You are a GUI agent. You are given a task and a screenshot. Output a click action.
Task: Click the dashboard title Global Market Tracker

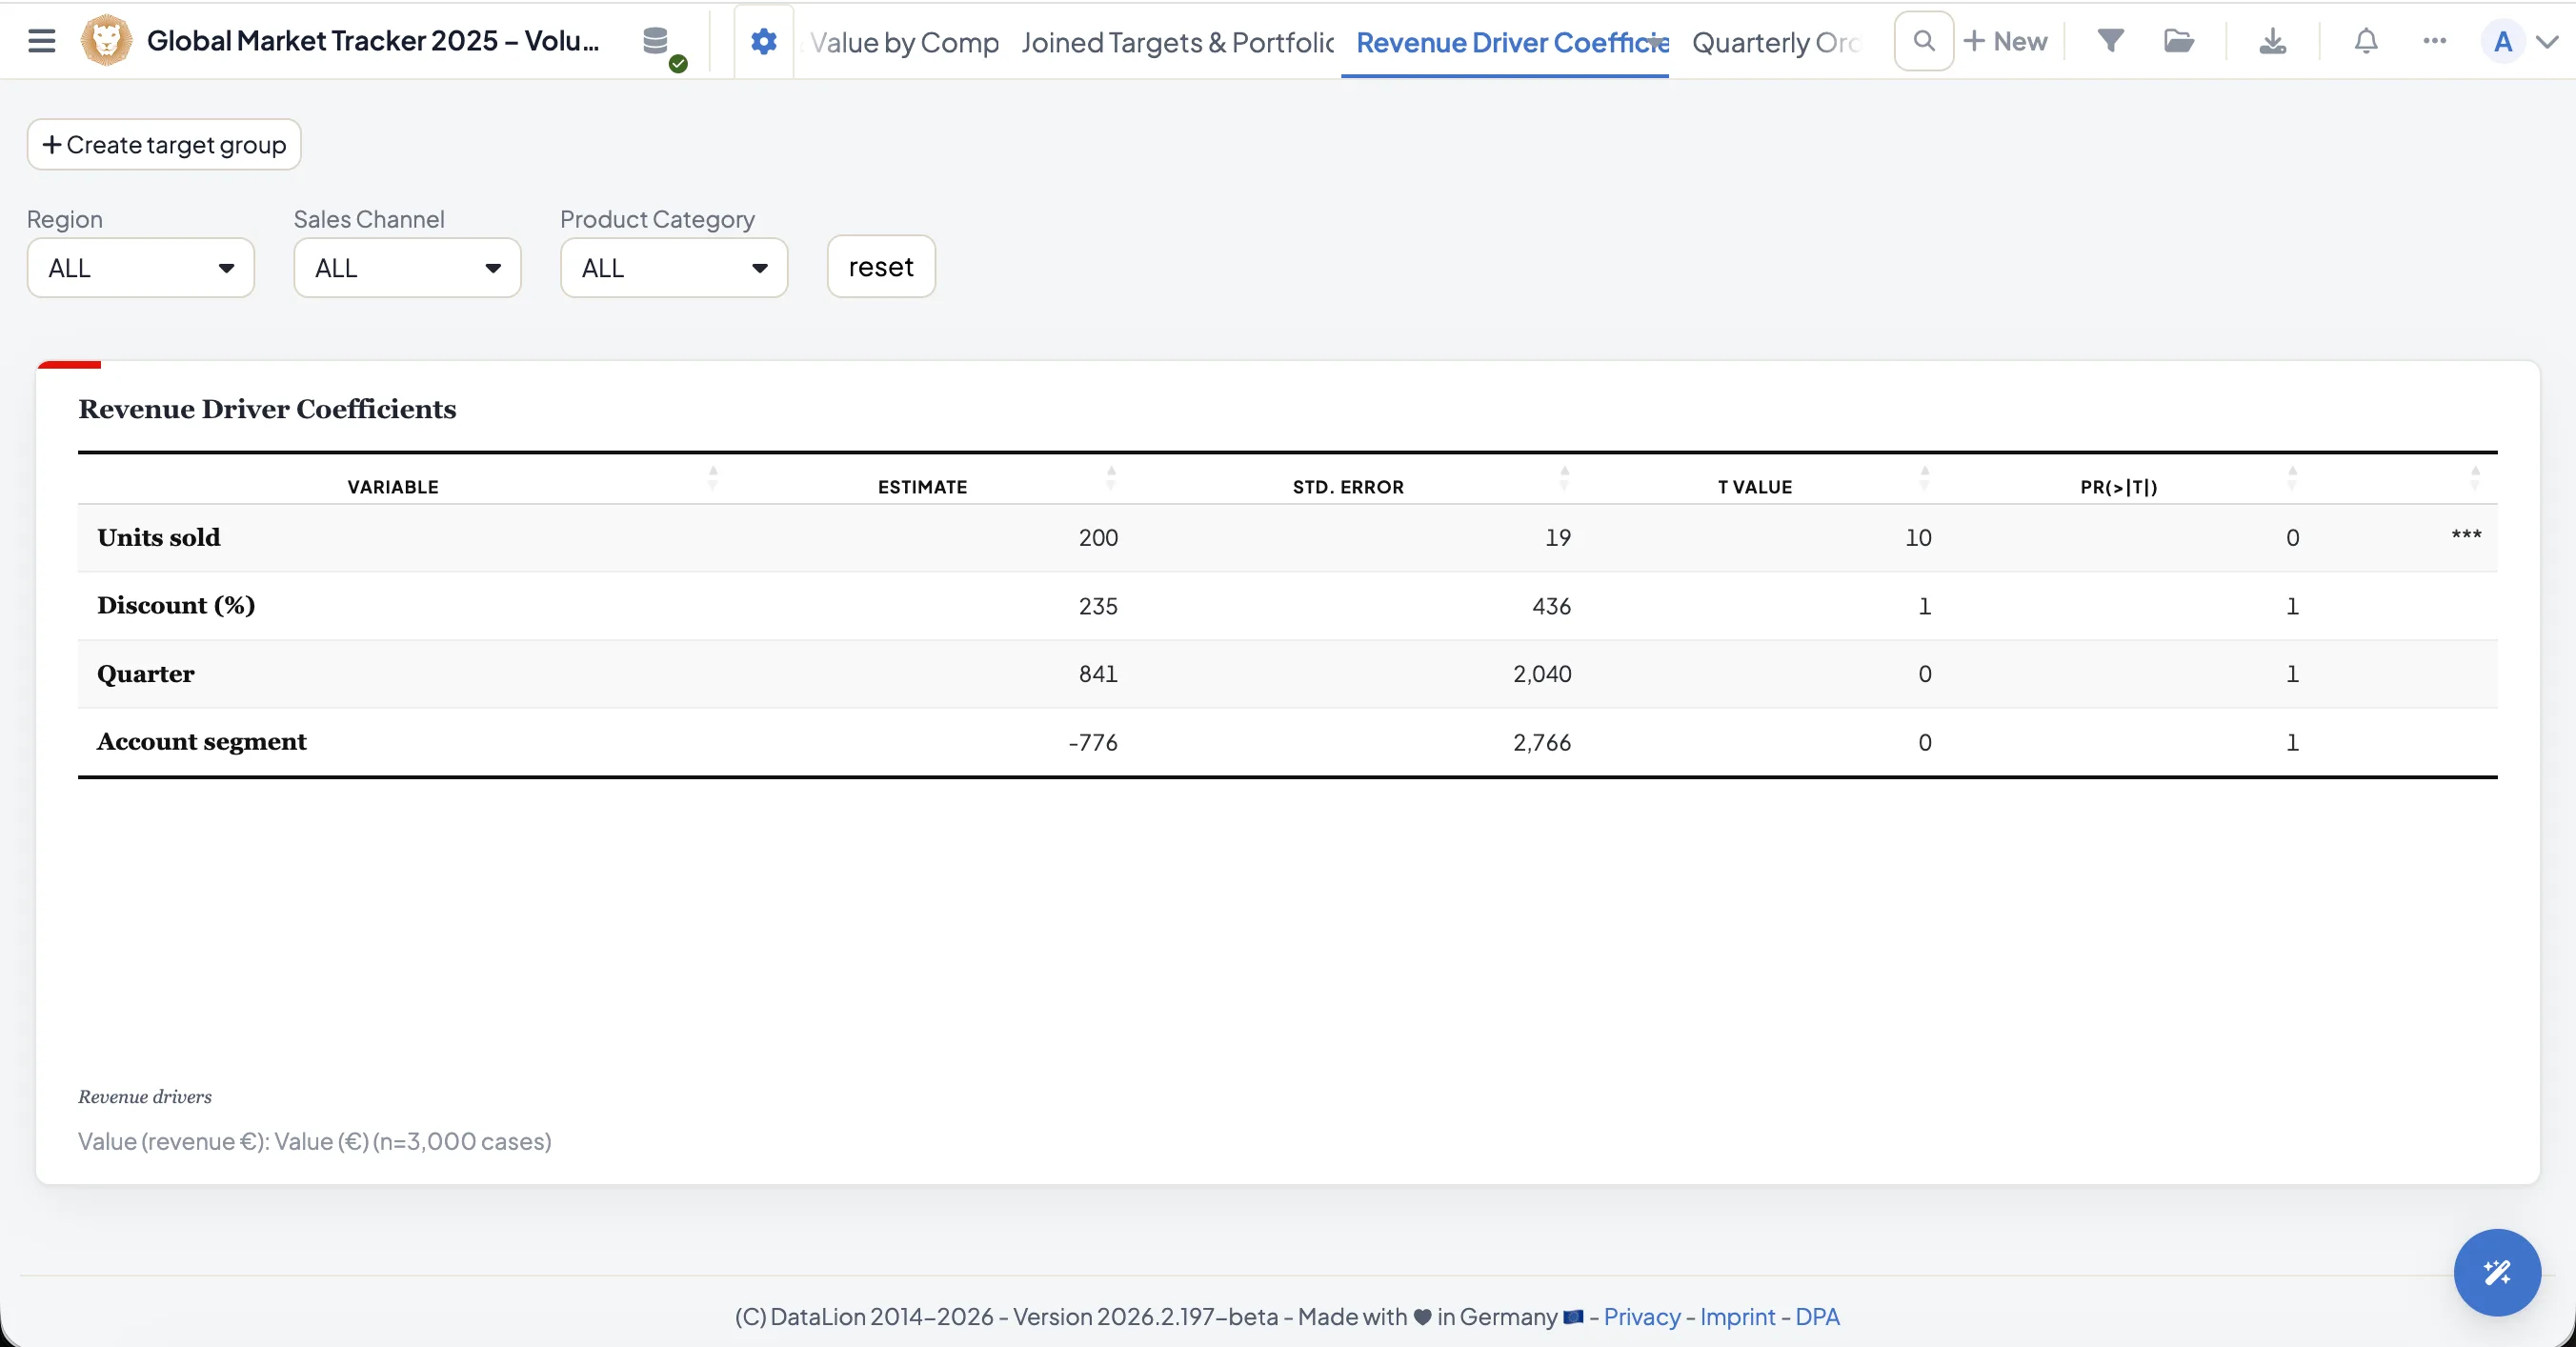[x=372, y=41]
